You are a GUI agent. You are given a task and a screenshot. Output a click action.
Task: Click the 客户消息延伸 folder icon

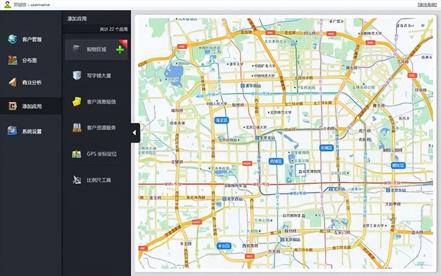click(x=76, y=101)
